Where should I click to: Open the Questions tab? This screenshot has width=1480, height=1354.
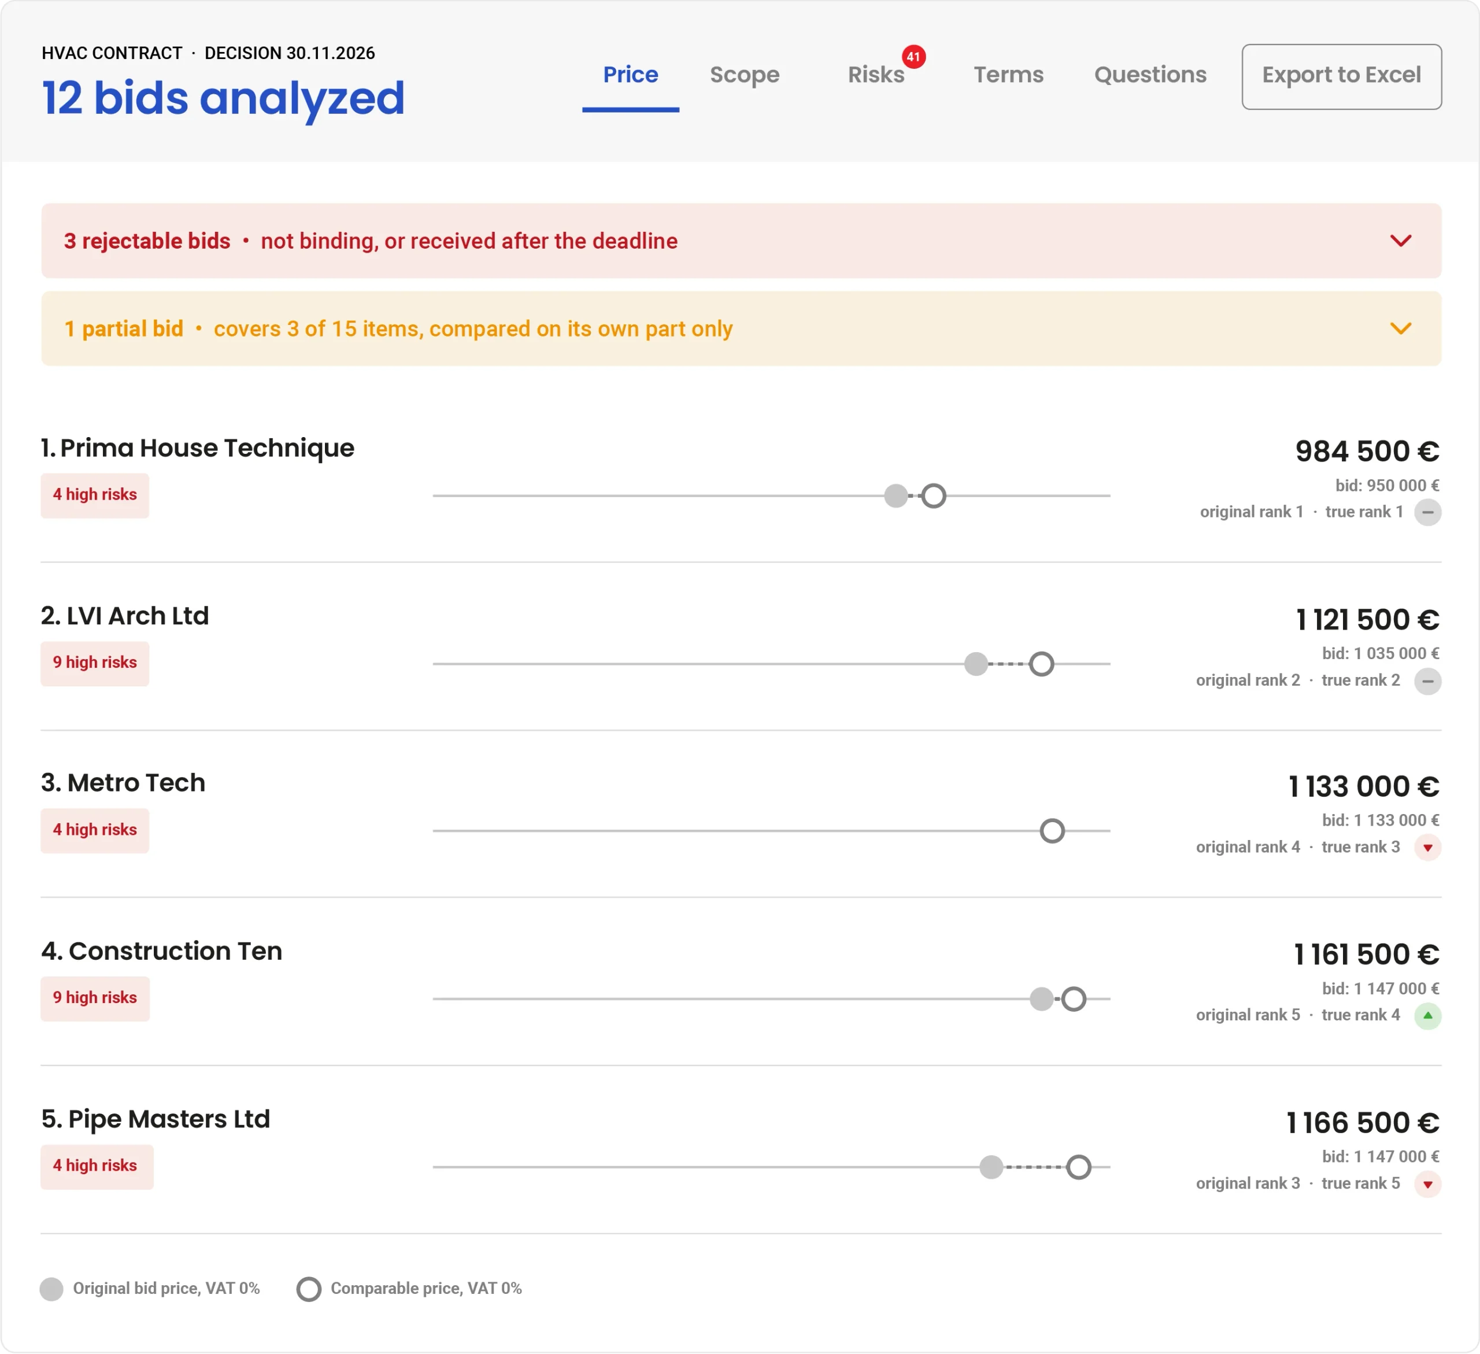click(1150, 75)
